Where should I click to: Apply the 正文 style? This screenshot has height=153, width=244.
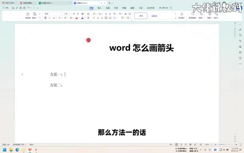(x=141, y=16)
